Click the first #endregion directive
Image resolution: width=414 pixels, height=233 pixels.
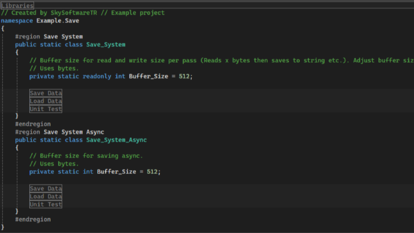click(33, 124)
